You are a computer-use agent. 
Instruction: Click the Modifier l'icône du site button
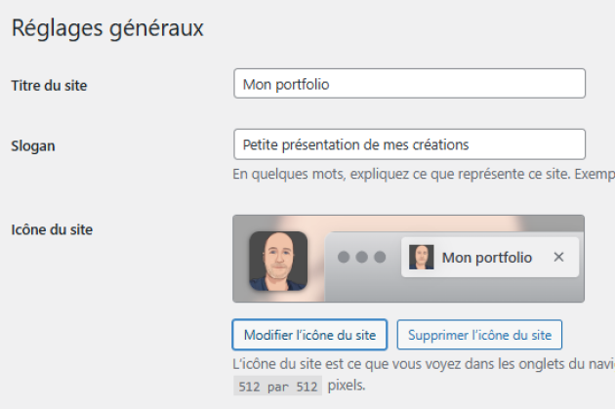pyautogui.click(x=309, y=335)
